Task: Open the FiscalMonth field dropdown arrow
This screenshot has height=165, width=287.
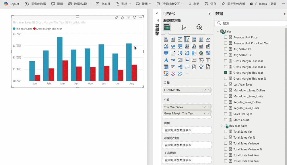Action: click(205, 90)
